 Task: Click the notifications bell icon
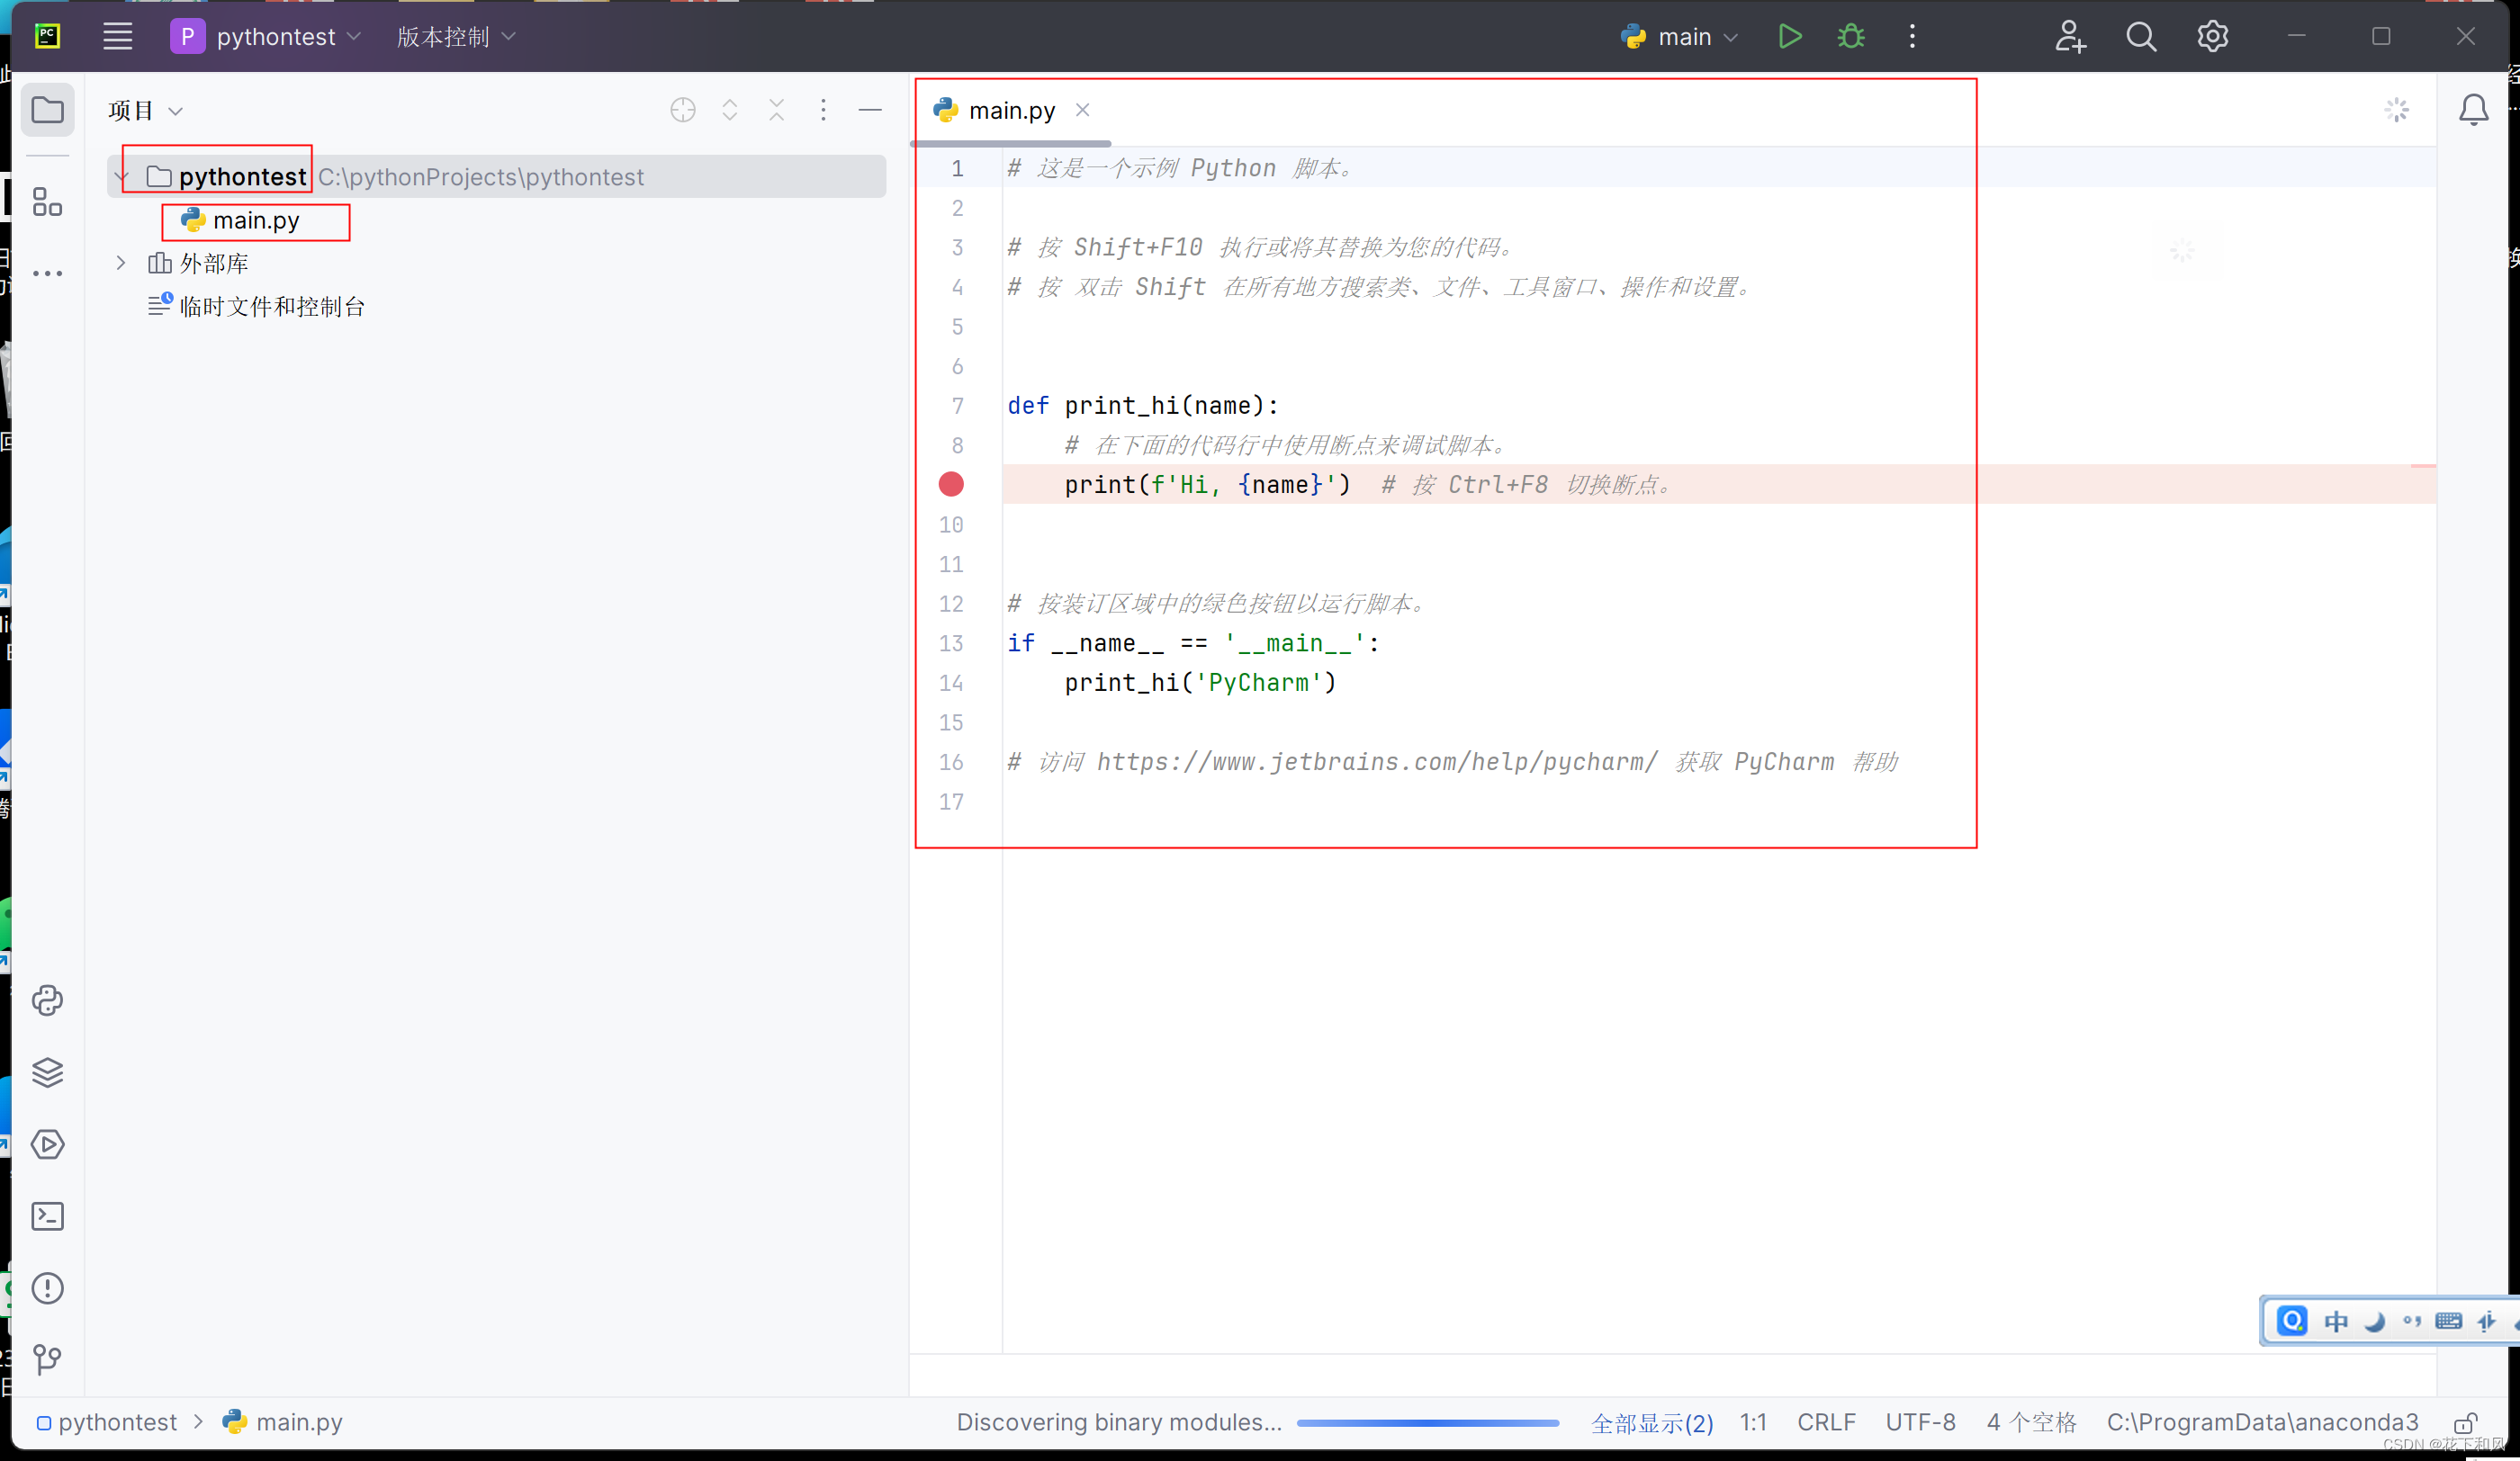(x=2473, y=110)
